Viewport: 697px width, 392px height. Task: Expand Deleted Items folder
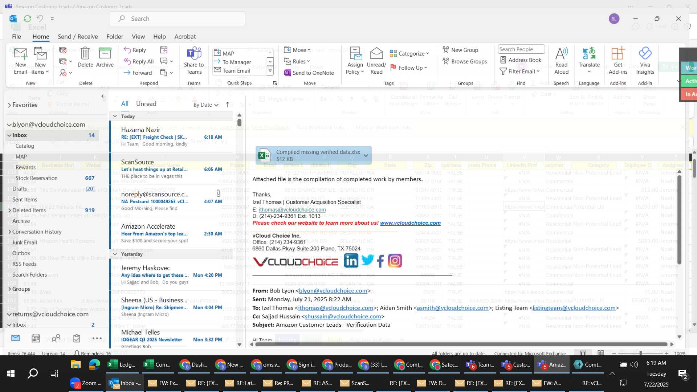point(9,210)
